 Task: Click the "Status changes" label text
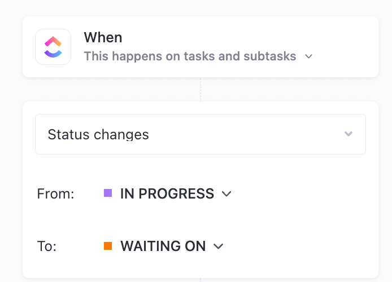pyautogui.click(x=98, y=134)
